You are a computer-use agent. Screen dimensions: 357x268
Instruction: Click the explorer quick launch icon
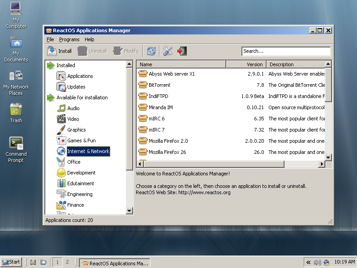[43, 262]
